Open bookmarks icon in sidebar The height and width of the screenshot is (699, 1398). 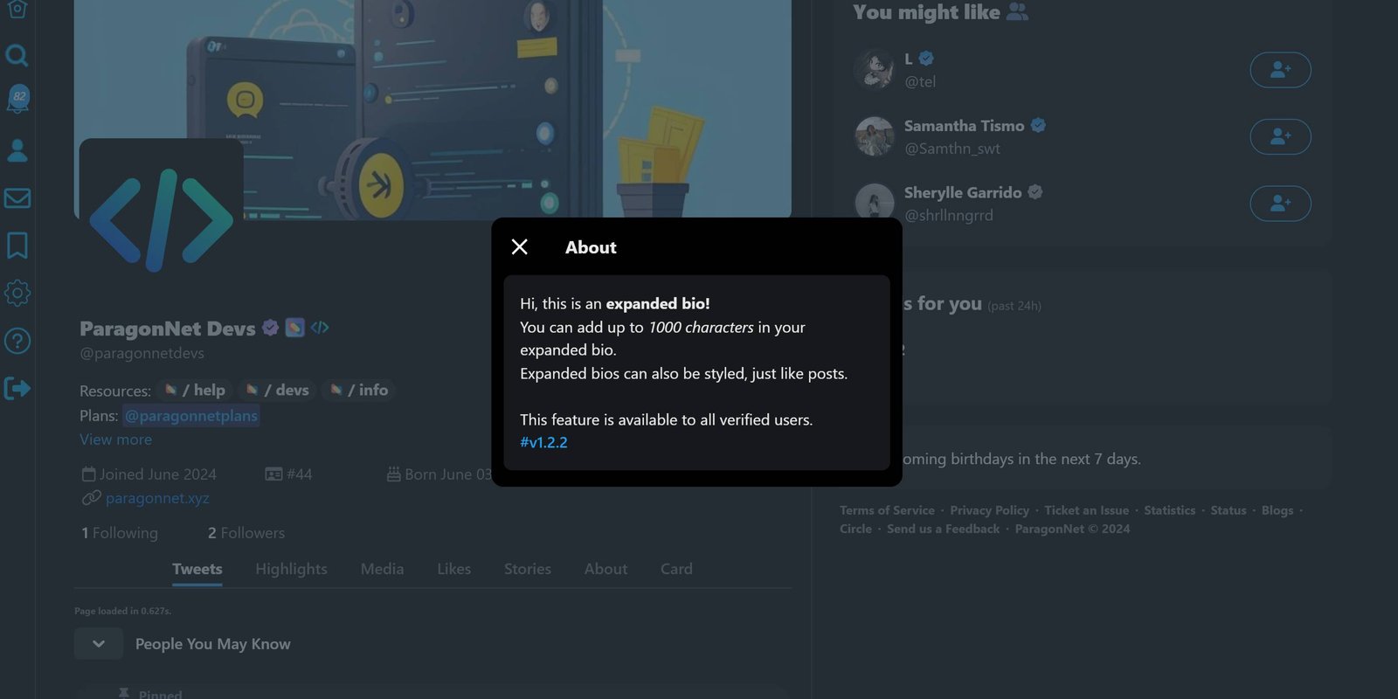click(17, 246)
